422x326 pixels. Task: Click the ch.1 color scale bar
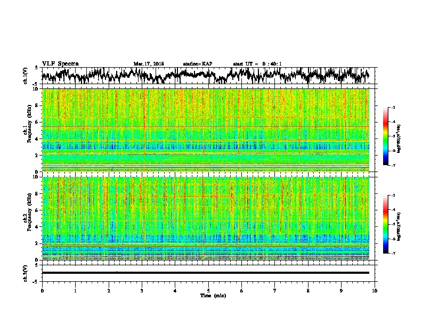(x=385, y=136)
